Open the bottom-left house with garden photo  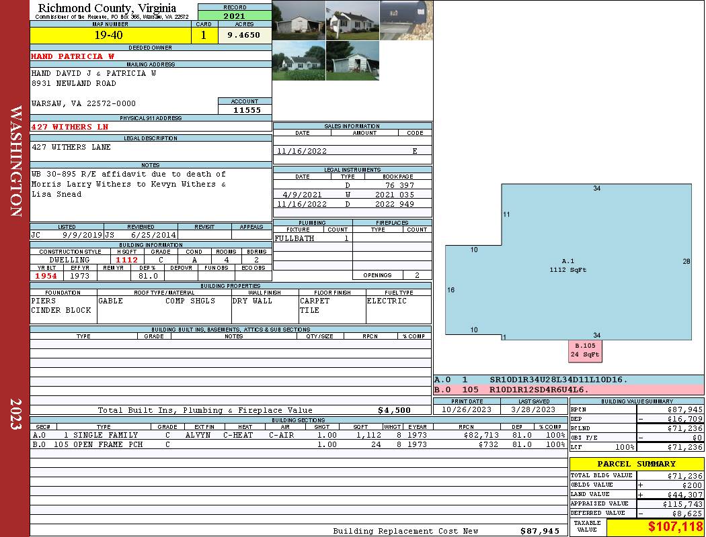tap(299, 61)
